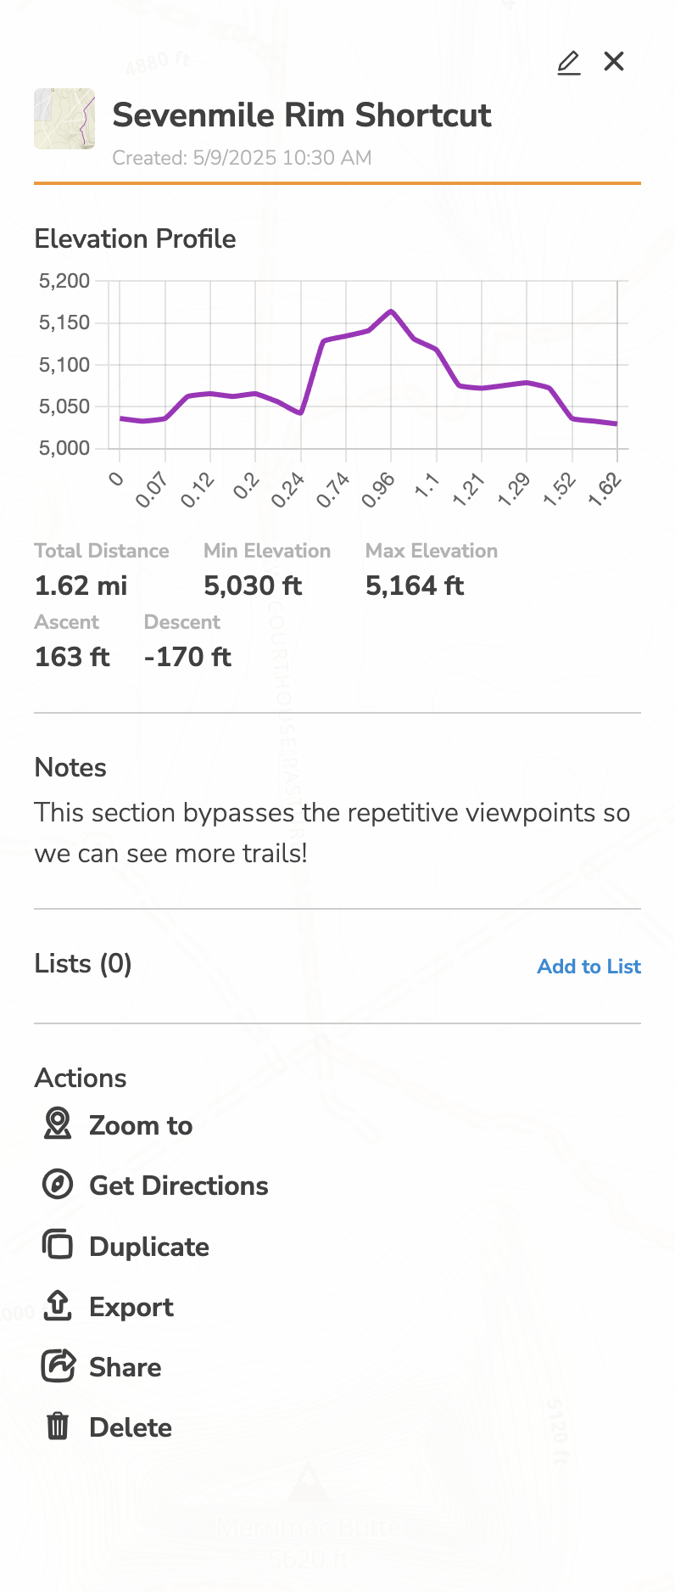675x1592 pixels.
Task: Open the Add to List link
Action: pyautogui.click(x=589, y=967)
